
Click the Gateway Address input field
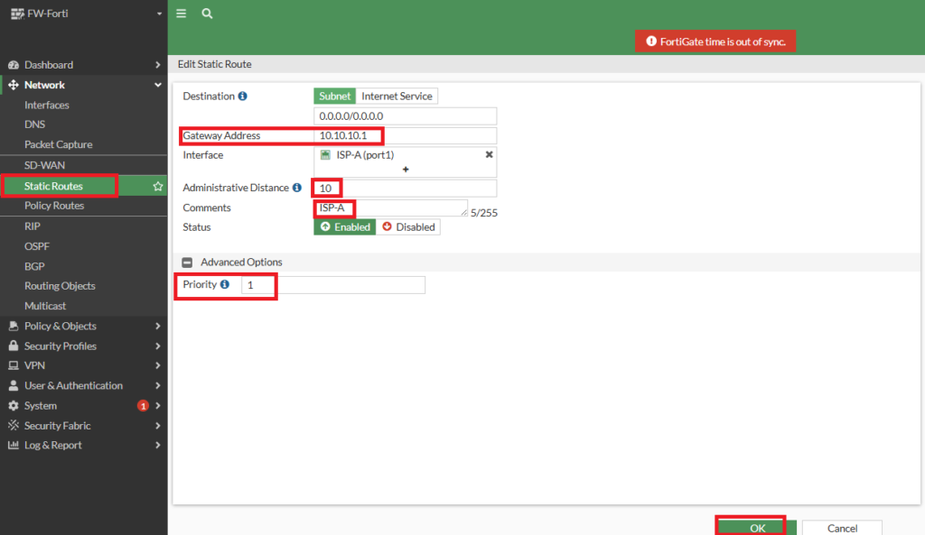tap(405, 135)
